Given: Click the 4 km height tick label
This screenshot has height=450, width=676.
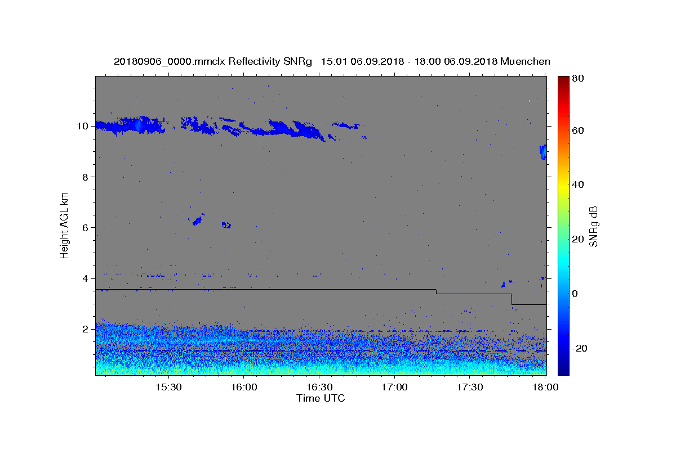Looking at the screenshot, I should 86,278.
